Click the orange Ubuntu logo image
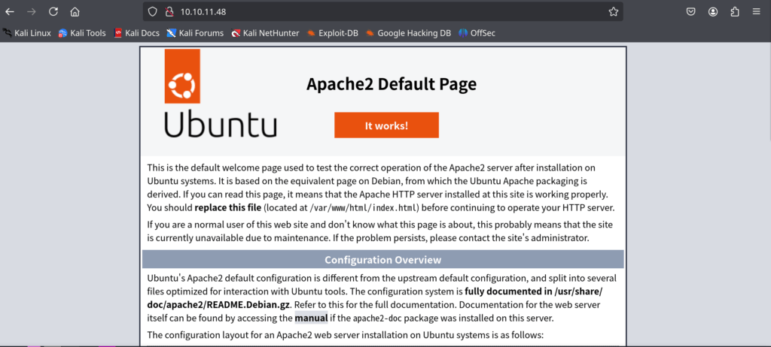 182,76
